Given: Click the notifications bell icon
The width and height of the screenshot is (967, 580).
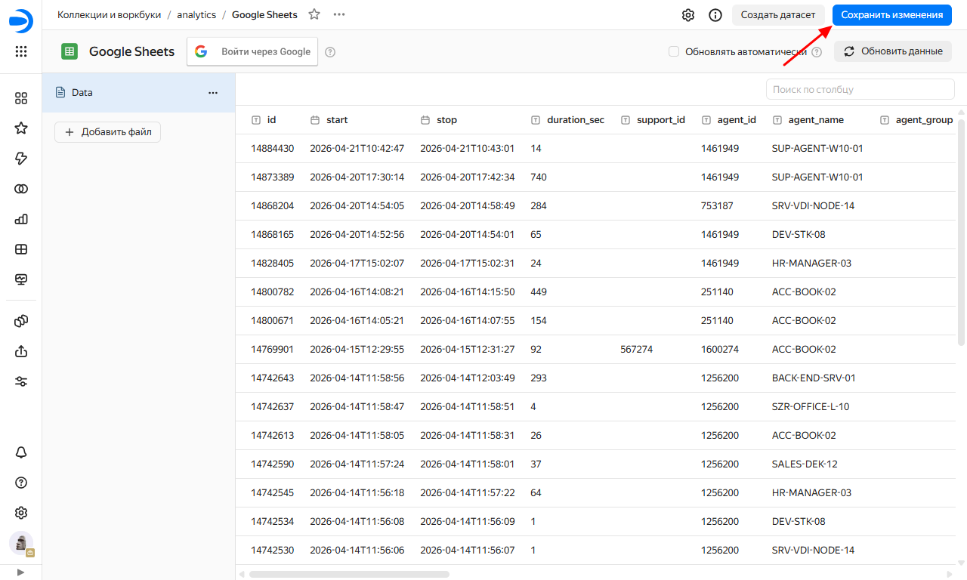Looking at the screenshot, I should pyautogui.click(x=21, y=452).
